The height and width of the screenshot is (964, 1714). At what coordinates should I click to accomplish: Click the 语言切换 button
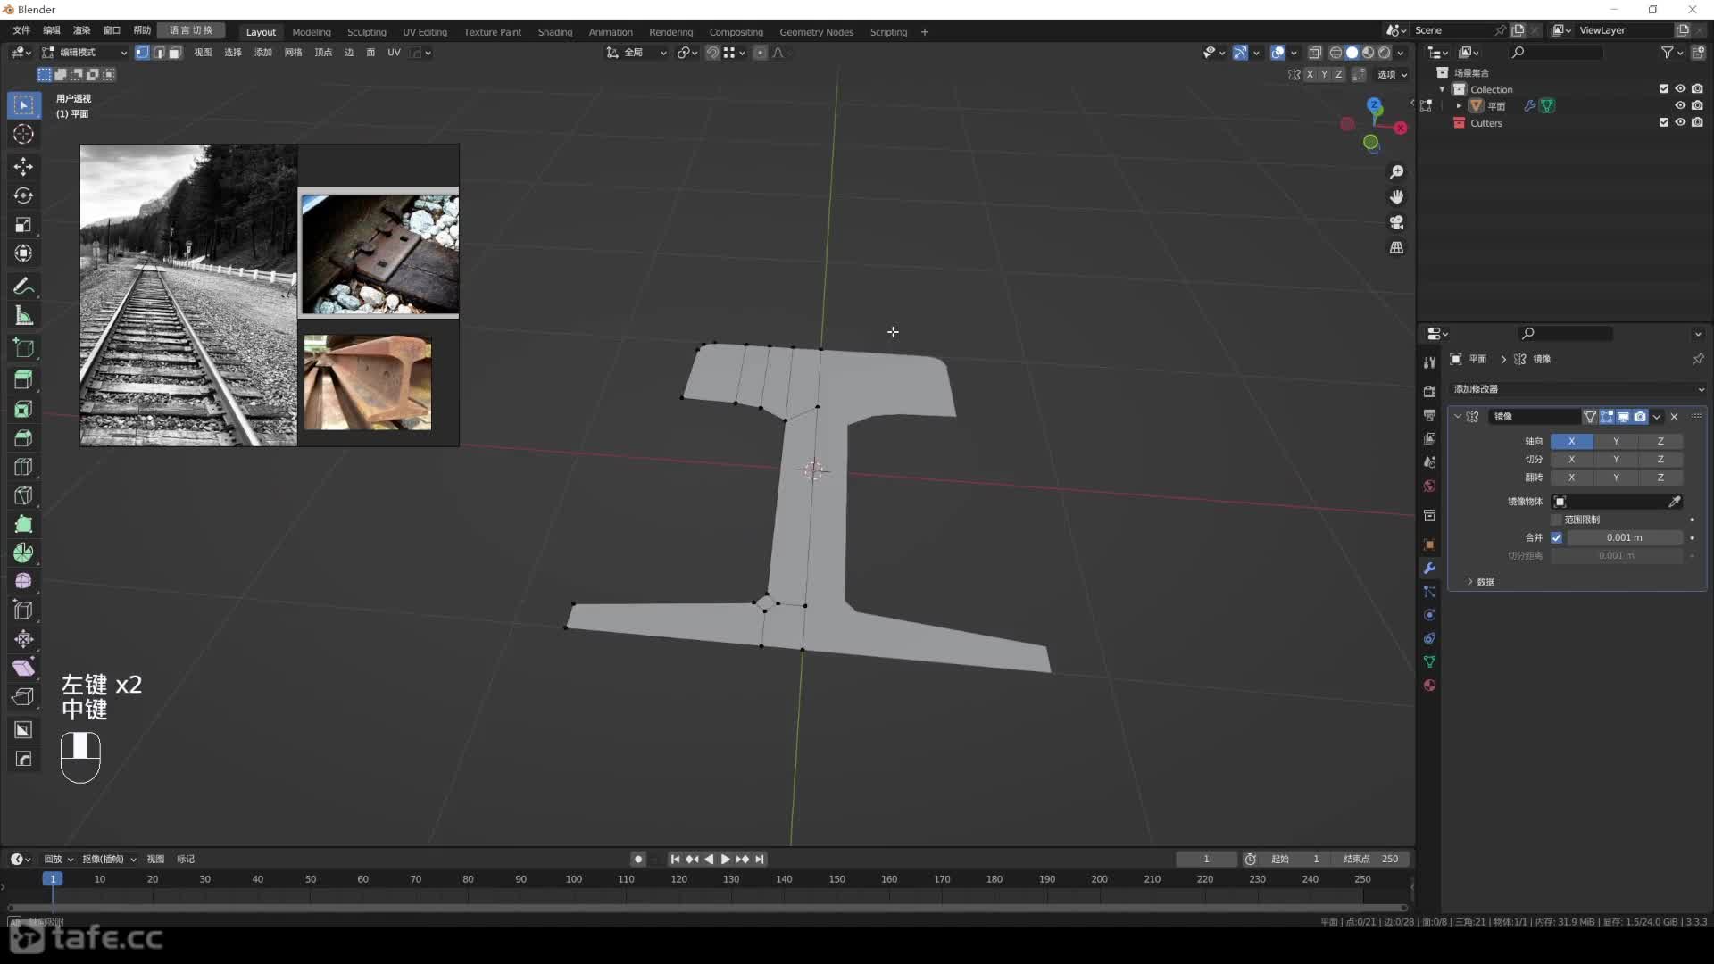coord(191,30)
